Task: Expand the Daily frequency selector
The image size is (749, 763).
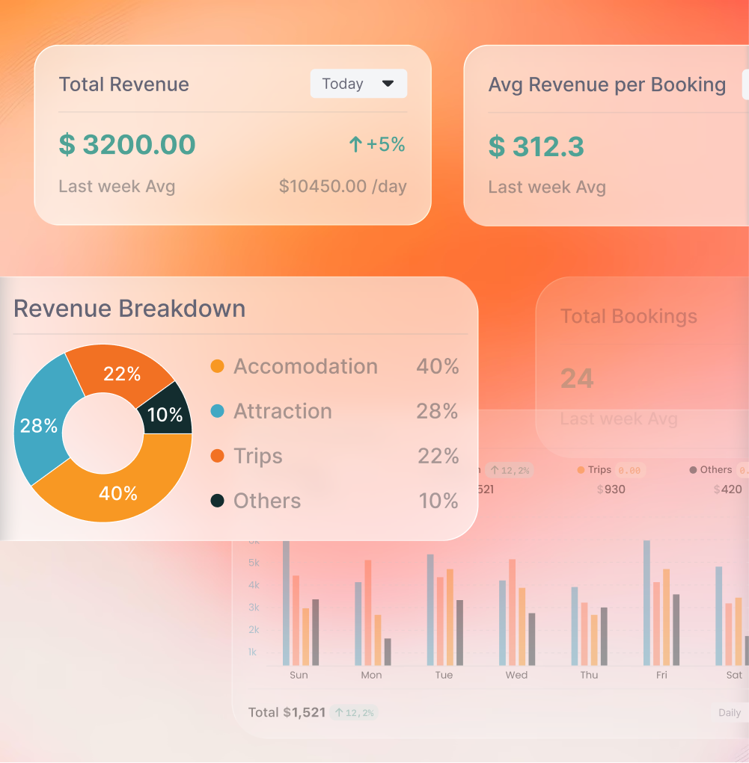Action: coord(729,712)
